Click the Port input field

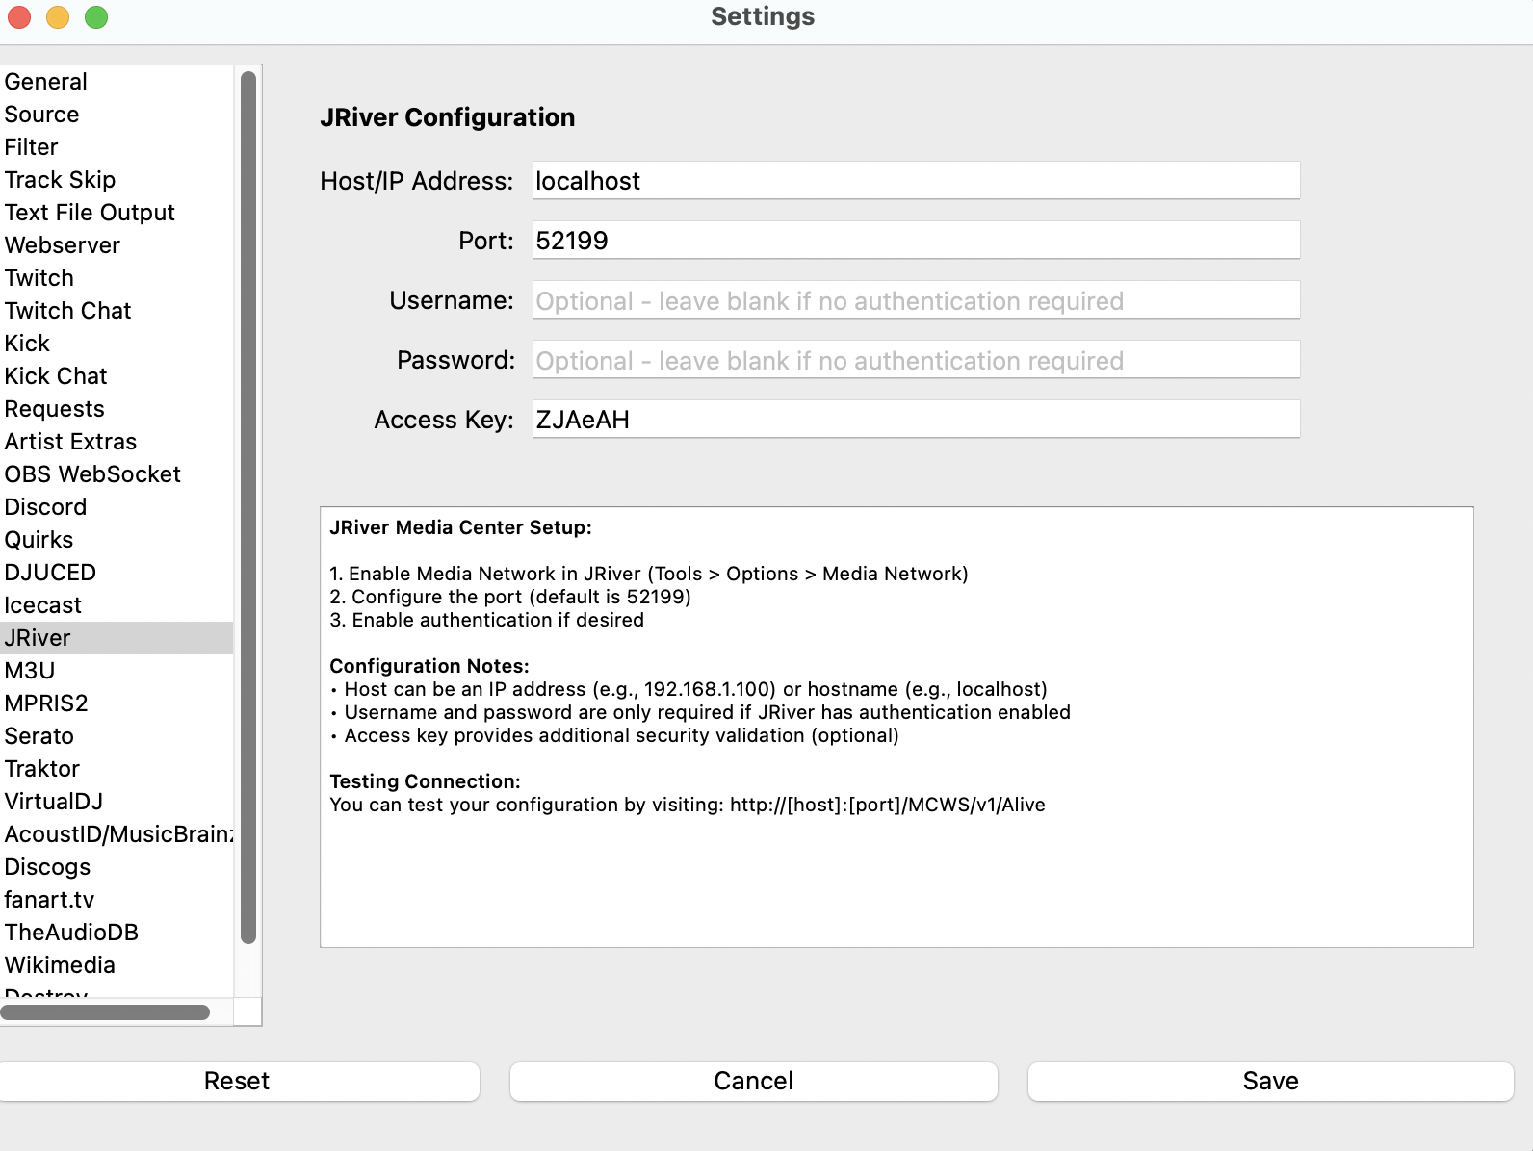point(916,241)
